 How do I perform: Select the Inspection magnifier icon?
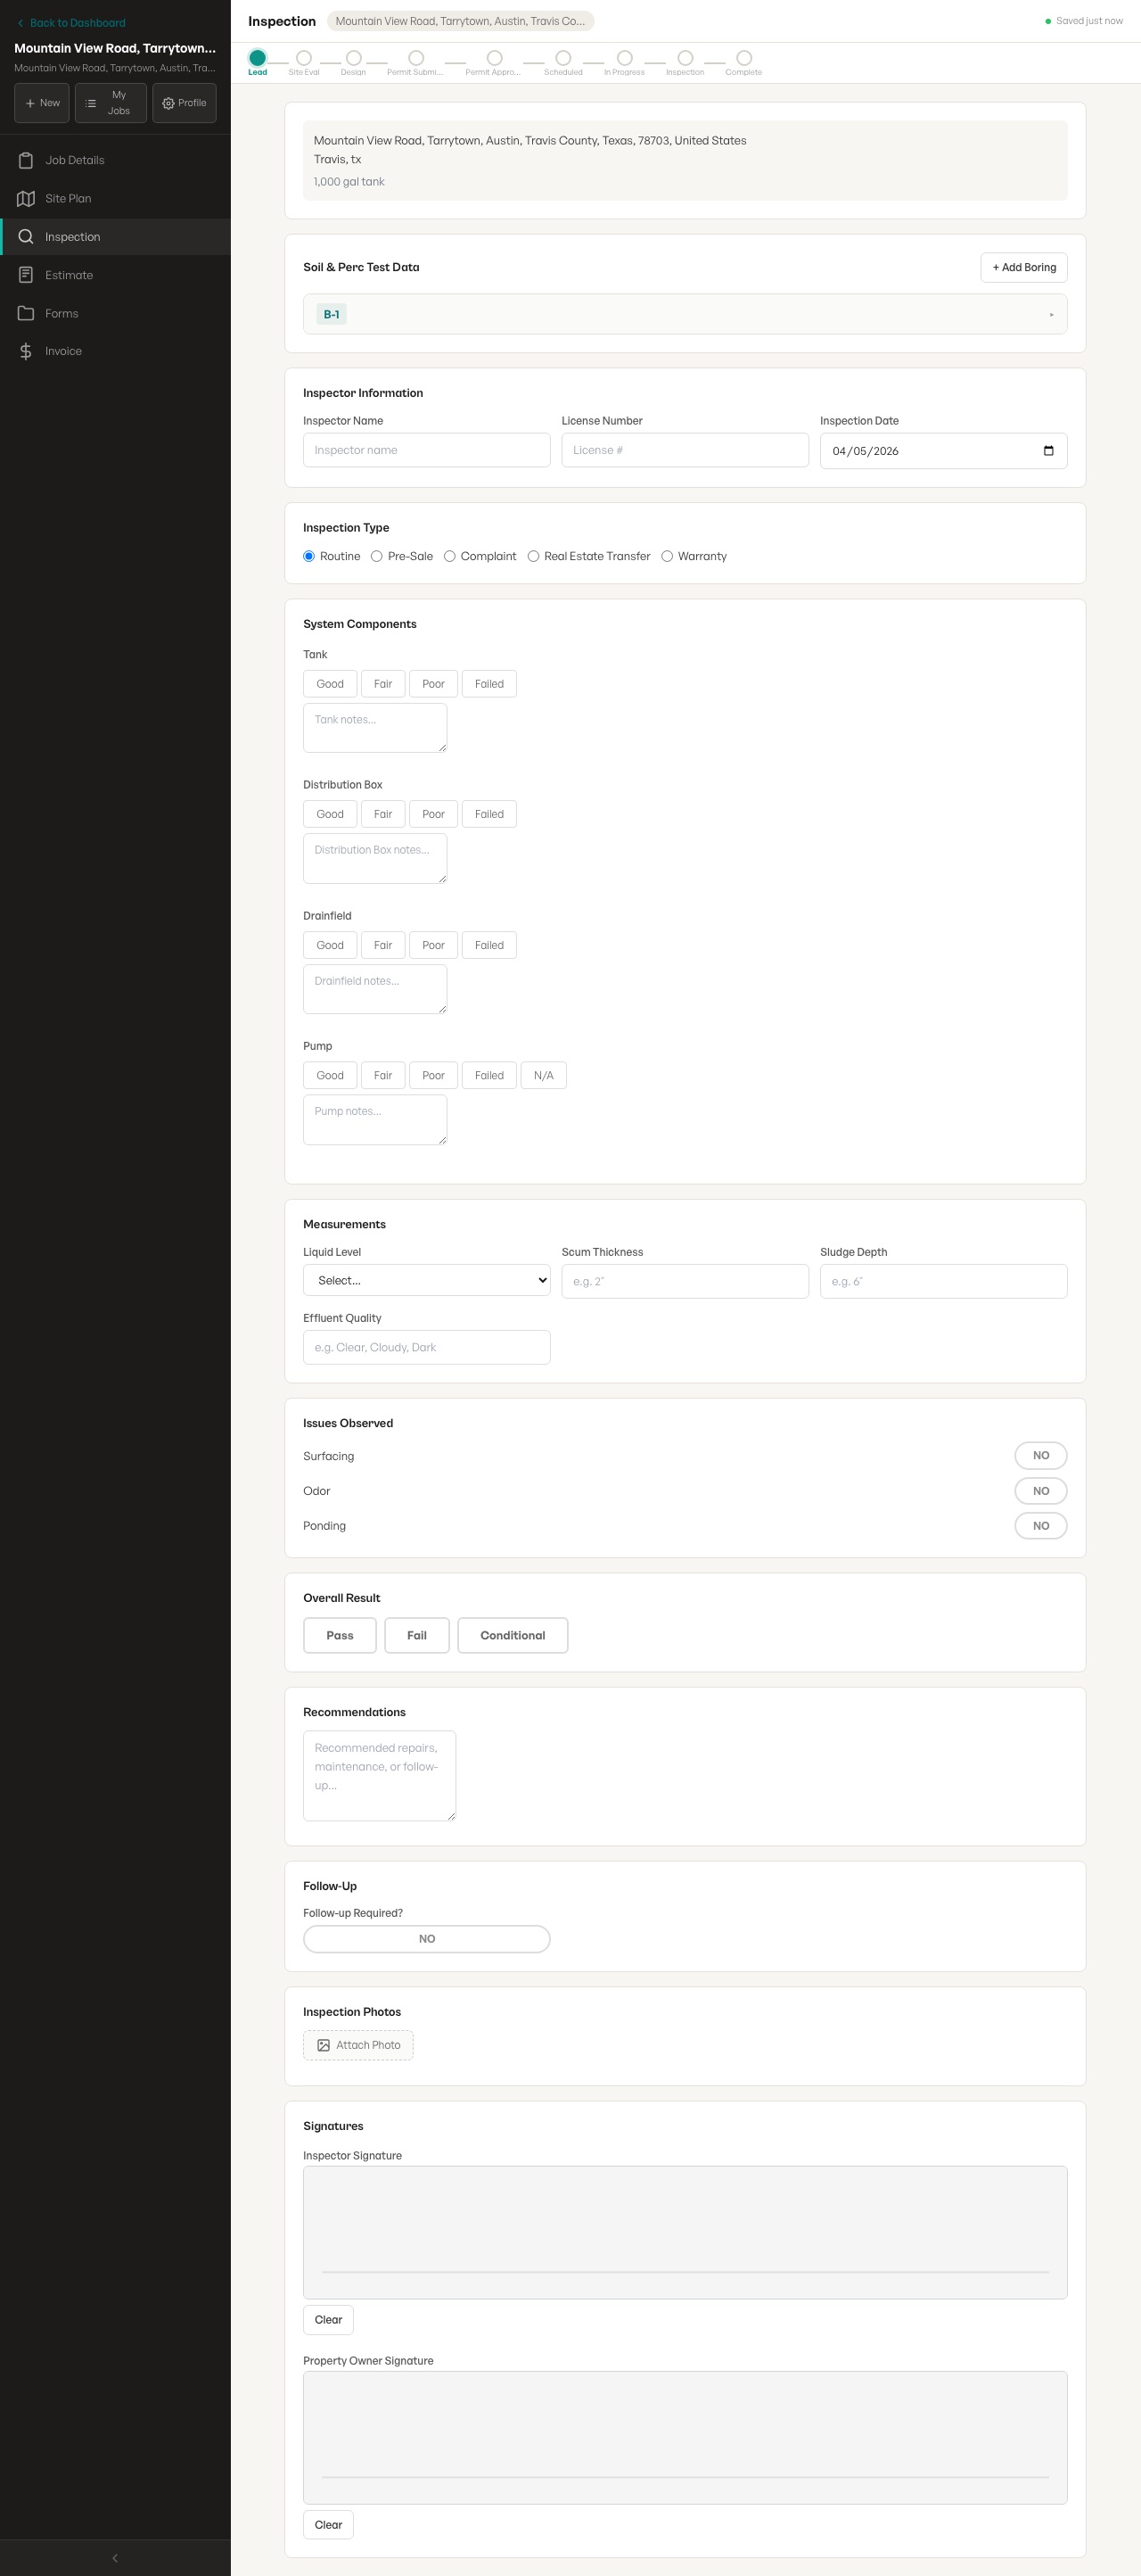(x=26, y=237)
